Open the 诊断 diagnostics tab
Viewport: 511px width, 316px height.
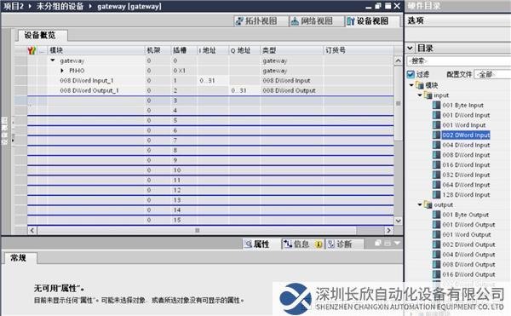(340, 244)
